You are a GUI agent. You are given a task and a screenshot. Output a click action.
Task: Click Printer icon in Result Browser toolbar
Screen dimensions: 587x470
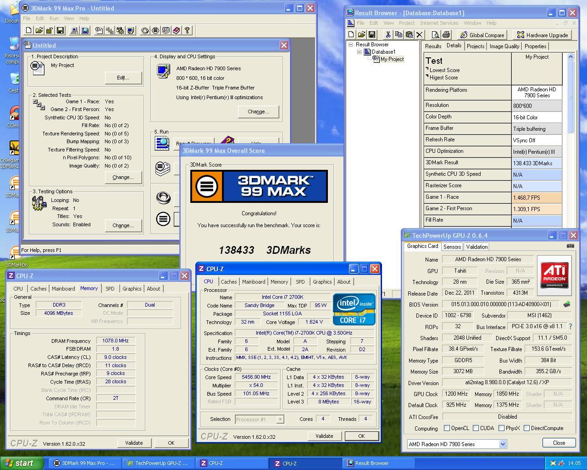pos(446,34)
